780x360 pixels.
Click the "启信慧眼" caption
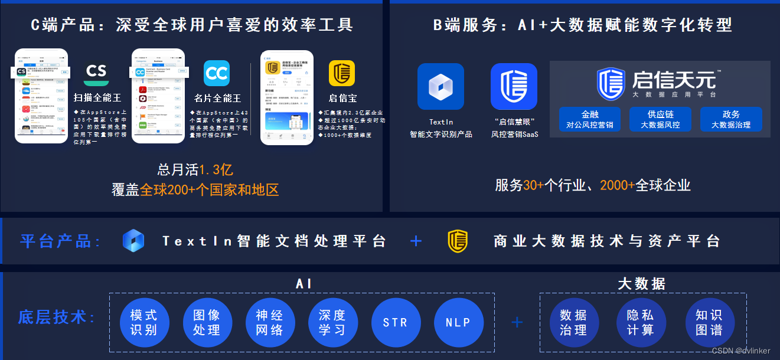click(x=514, y=122)
